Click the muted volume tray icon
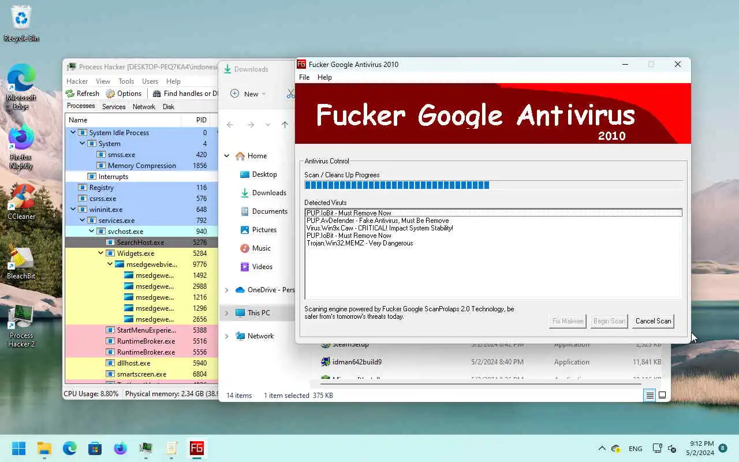 pos(672,449)
